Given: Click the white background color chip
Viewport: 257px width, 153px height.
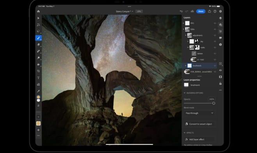Looking at the screenshot, I should point(38,100).
